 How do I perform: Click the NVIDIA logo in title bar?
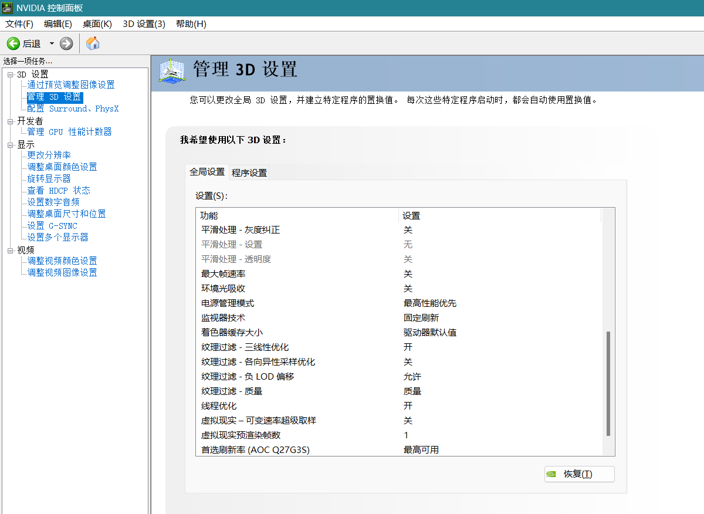[x=8, y=8]
